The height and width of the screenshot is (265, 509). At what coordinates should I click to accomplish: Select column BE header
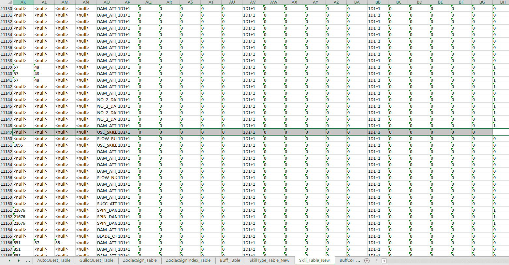[x=440, y=2]
